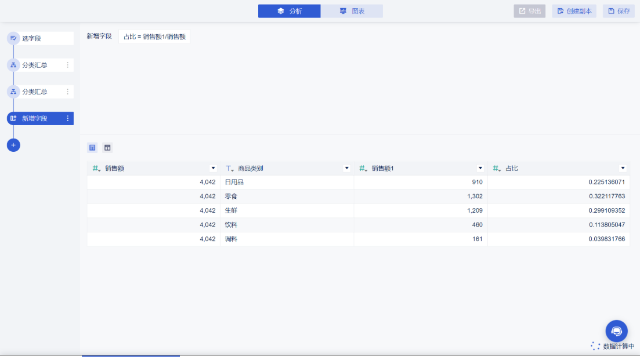Viewport: 640px width, 357px height.
Task: Click the 生鲜 cell
Action: (x=287, y=211)
